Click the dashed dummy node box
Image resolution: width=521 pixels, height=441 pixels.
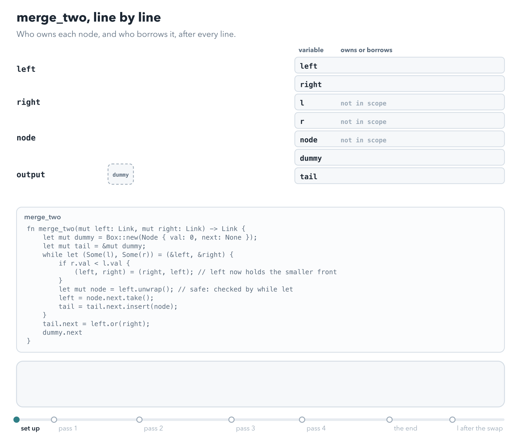click(121, 174)
